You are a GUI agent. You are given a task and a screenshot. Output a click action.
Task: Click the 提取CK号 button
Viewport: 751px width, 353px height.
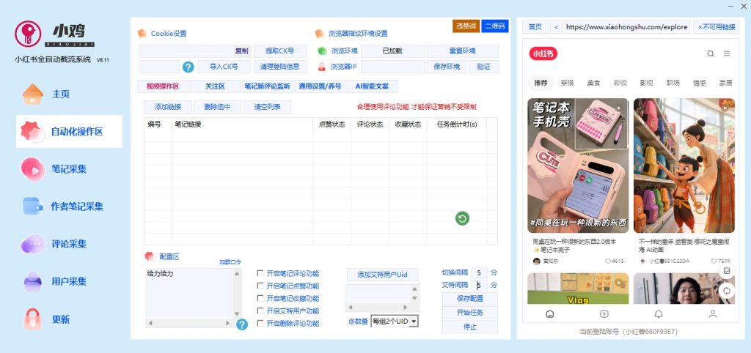coord(279,51)
